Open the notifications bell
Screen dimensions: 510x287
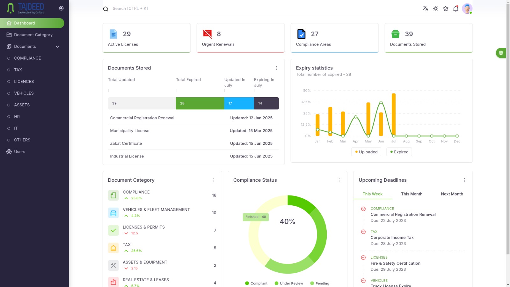click(x=456, y=9)
